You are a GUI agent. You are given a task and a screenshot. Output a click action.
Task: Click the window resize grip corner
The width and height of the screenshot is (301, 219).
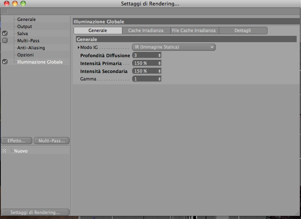tap(298, 213)
